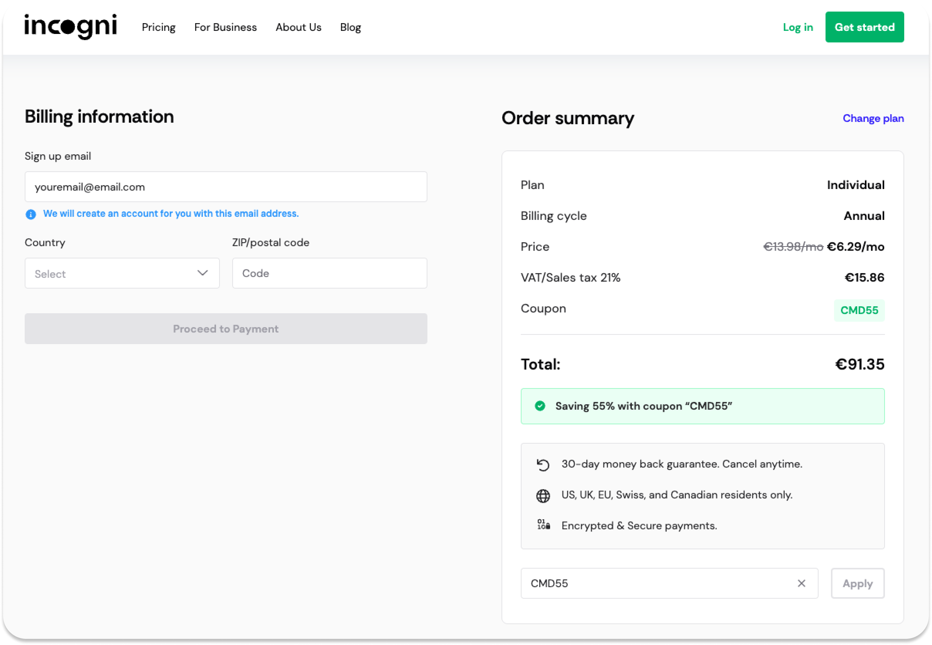
Task: Click the Incogni logo
Action: [x=71, y=27]
